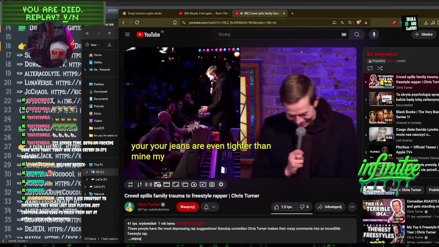The image size is (439, 247).
Task: Click the Wesprzyj button
Action: point(187,207)
